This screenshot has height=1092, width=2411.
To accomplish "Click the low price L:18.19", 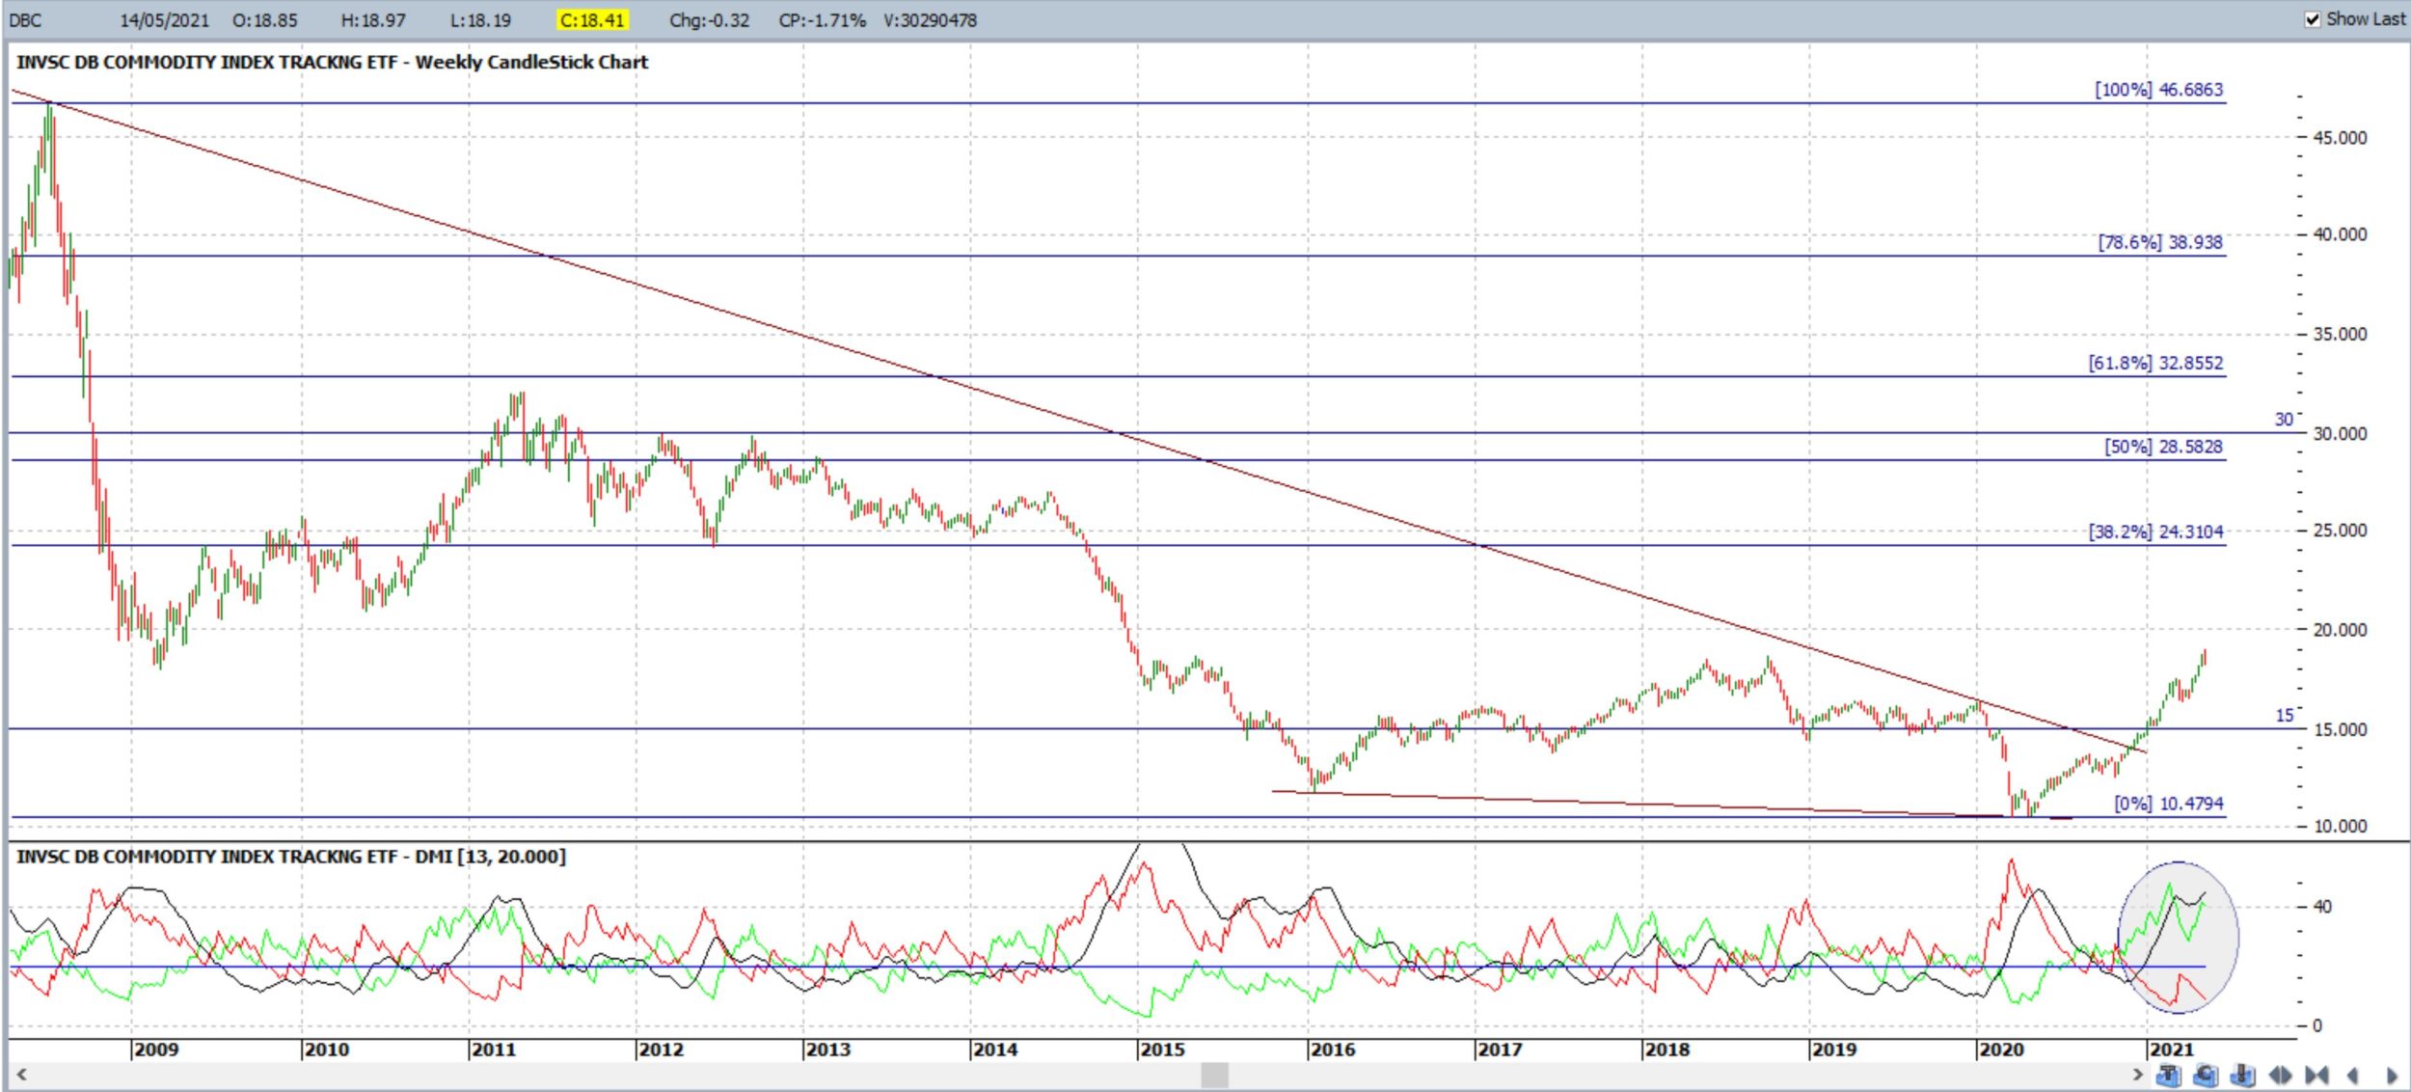I will pos(480,20).
